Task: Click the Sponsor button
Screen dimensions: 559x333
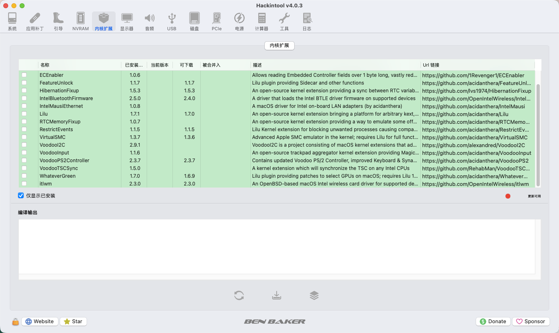Action: coord(531,322)
